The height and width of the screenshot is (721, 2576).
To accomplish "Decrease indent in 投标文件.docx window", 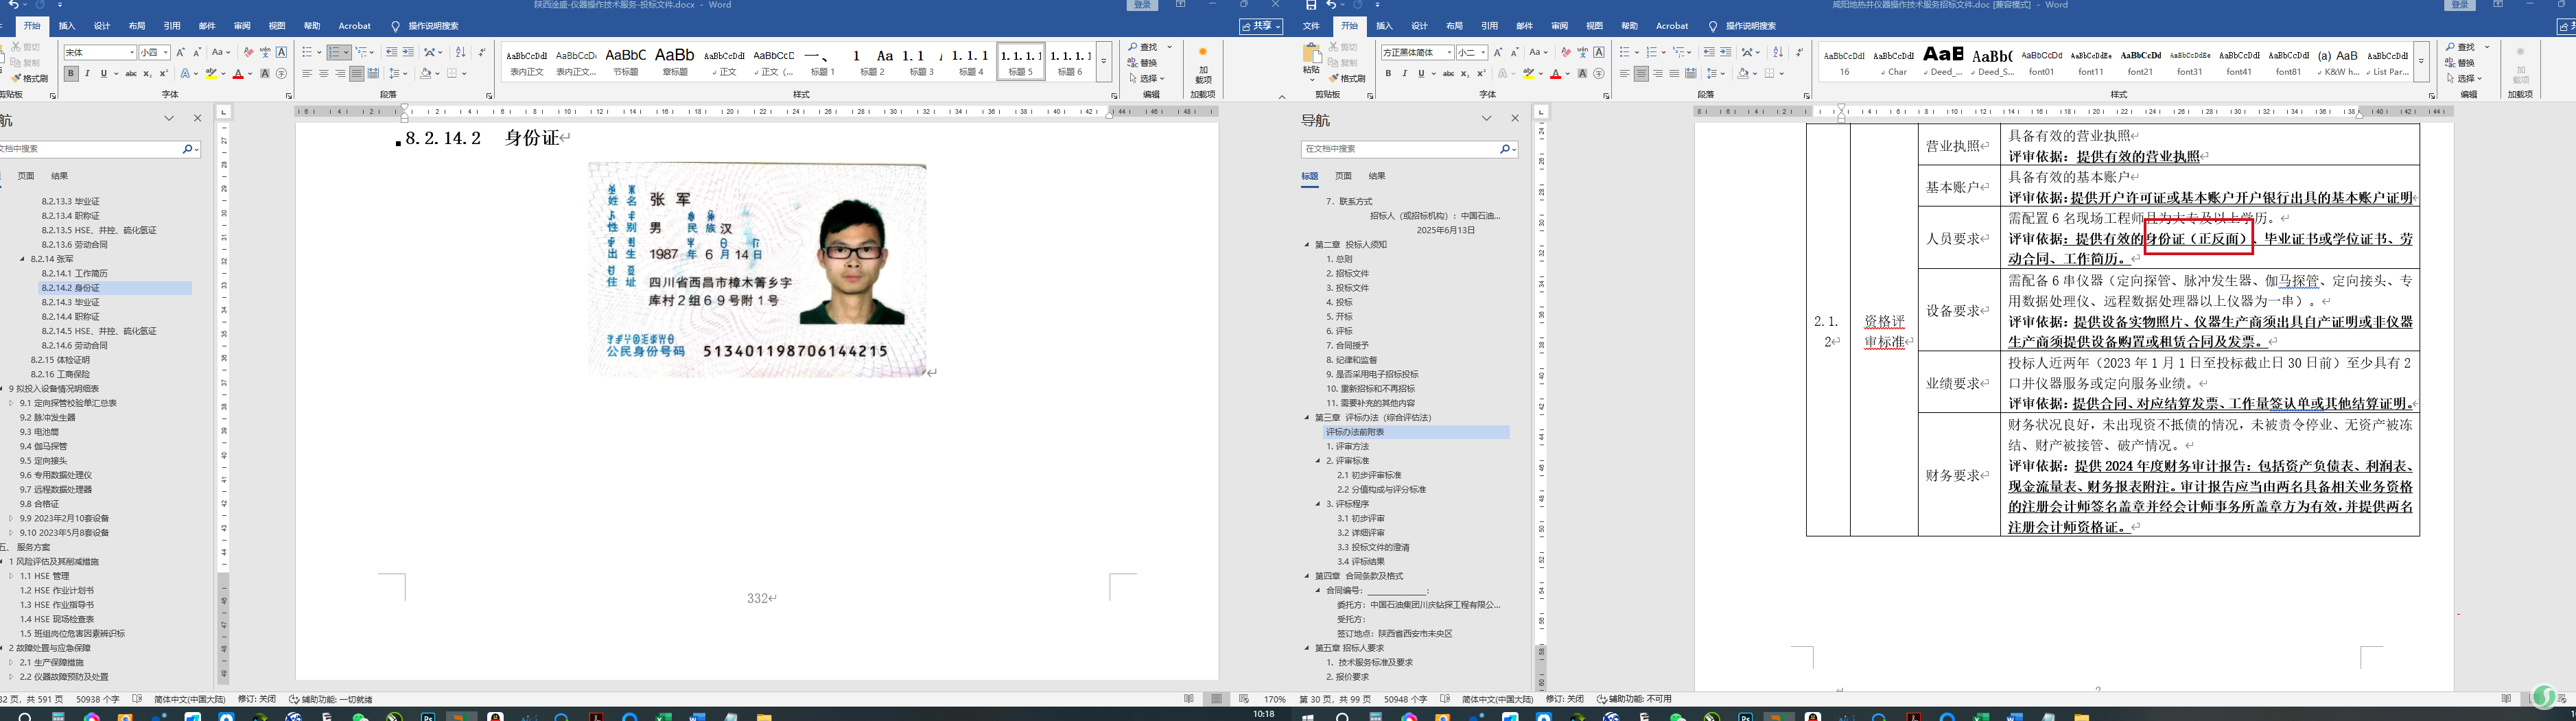I will point(391,52).
